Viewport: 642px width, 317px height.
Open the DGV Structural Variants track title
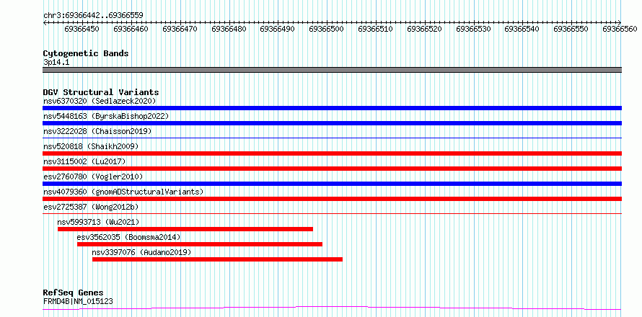(101, 92)
